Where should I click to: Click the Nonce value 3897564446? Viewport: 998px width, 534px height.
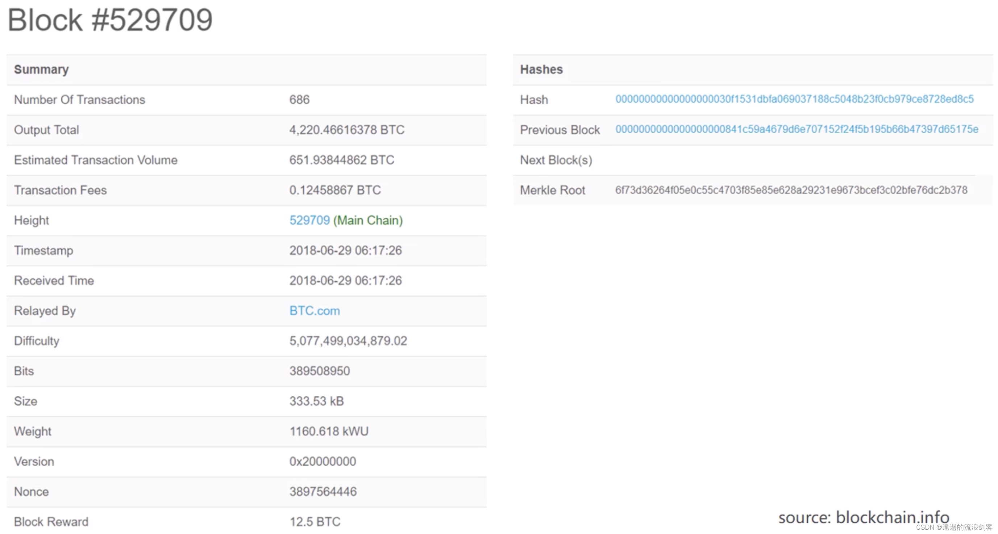tap(323, 491)
